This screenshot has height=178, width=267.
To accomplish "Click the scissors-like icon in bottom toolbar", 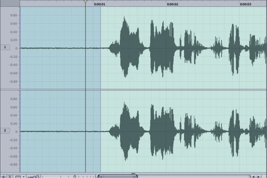I will pyautogui.click(x=10, y=176).
